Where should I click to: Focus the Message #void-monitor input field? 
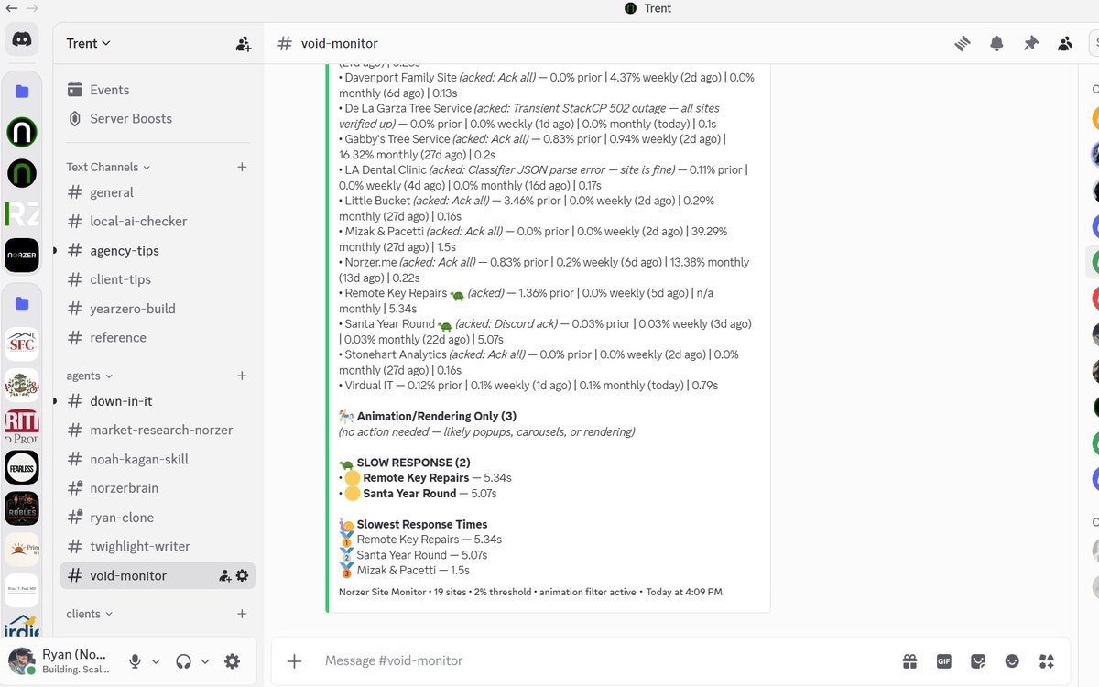pyautogui.click(x=604, y=660)
